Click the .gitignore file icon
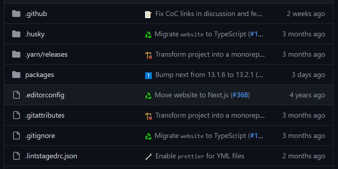This screenshot has width=338, height=169. [x=16, y=136]
